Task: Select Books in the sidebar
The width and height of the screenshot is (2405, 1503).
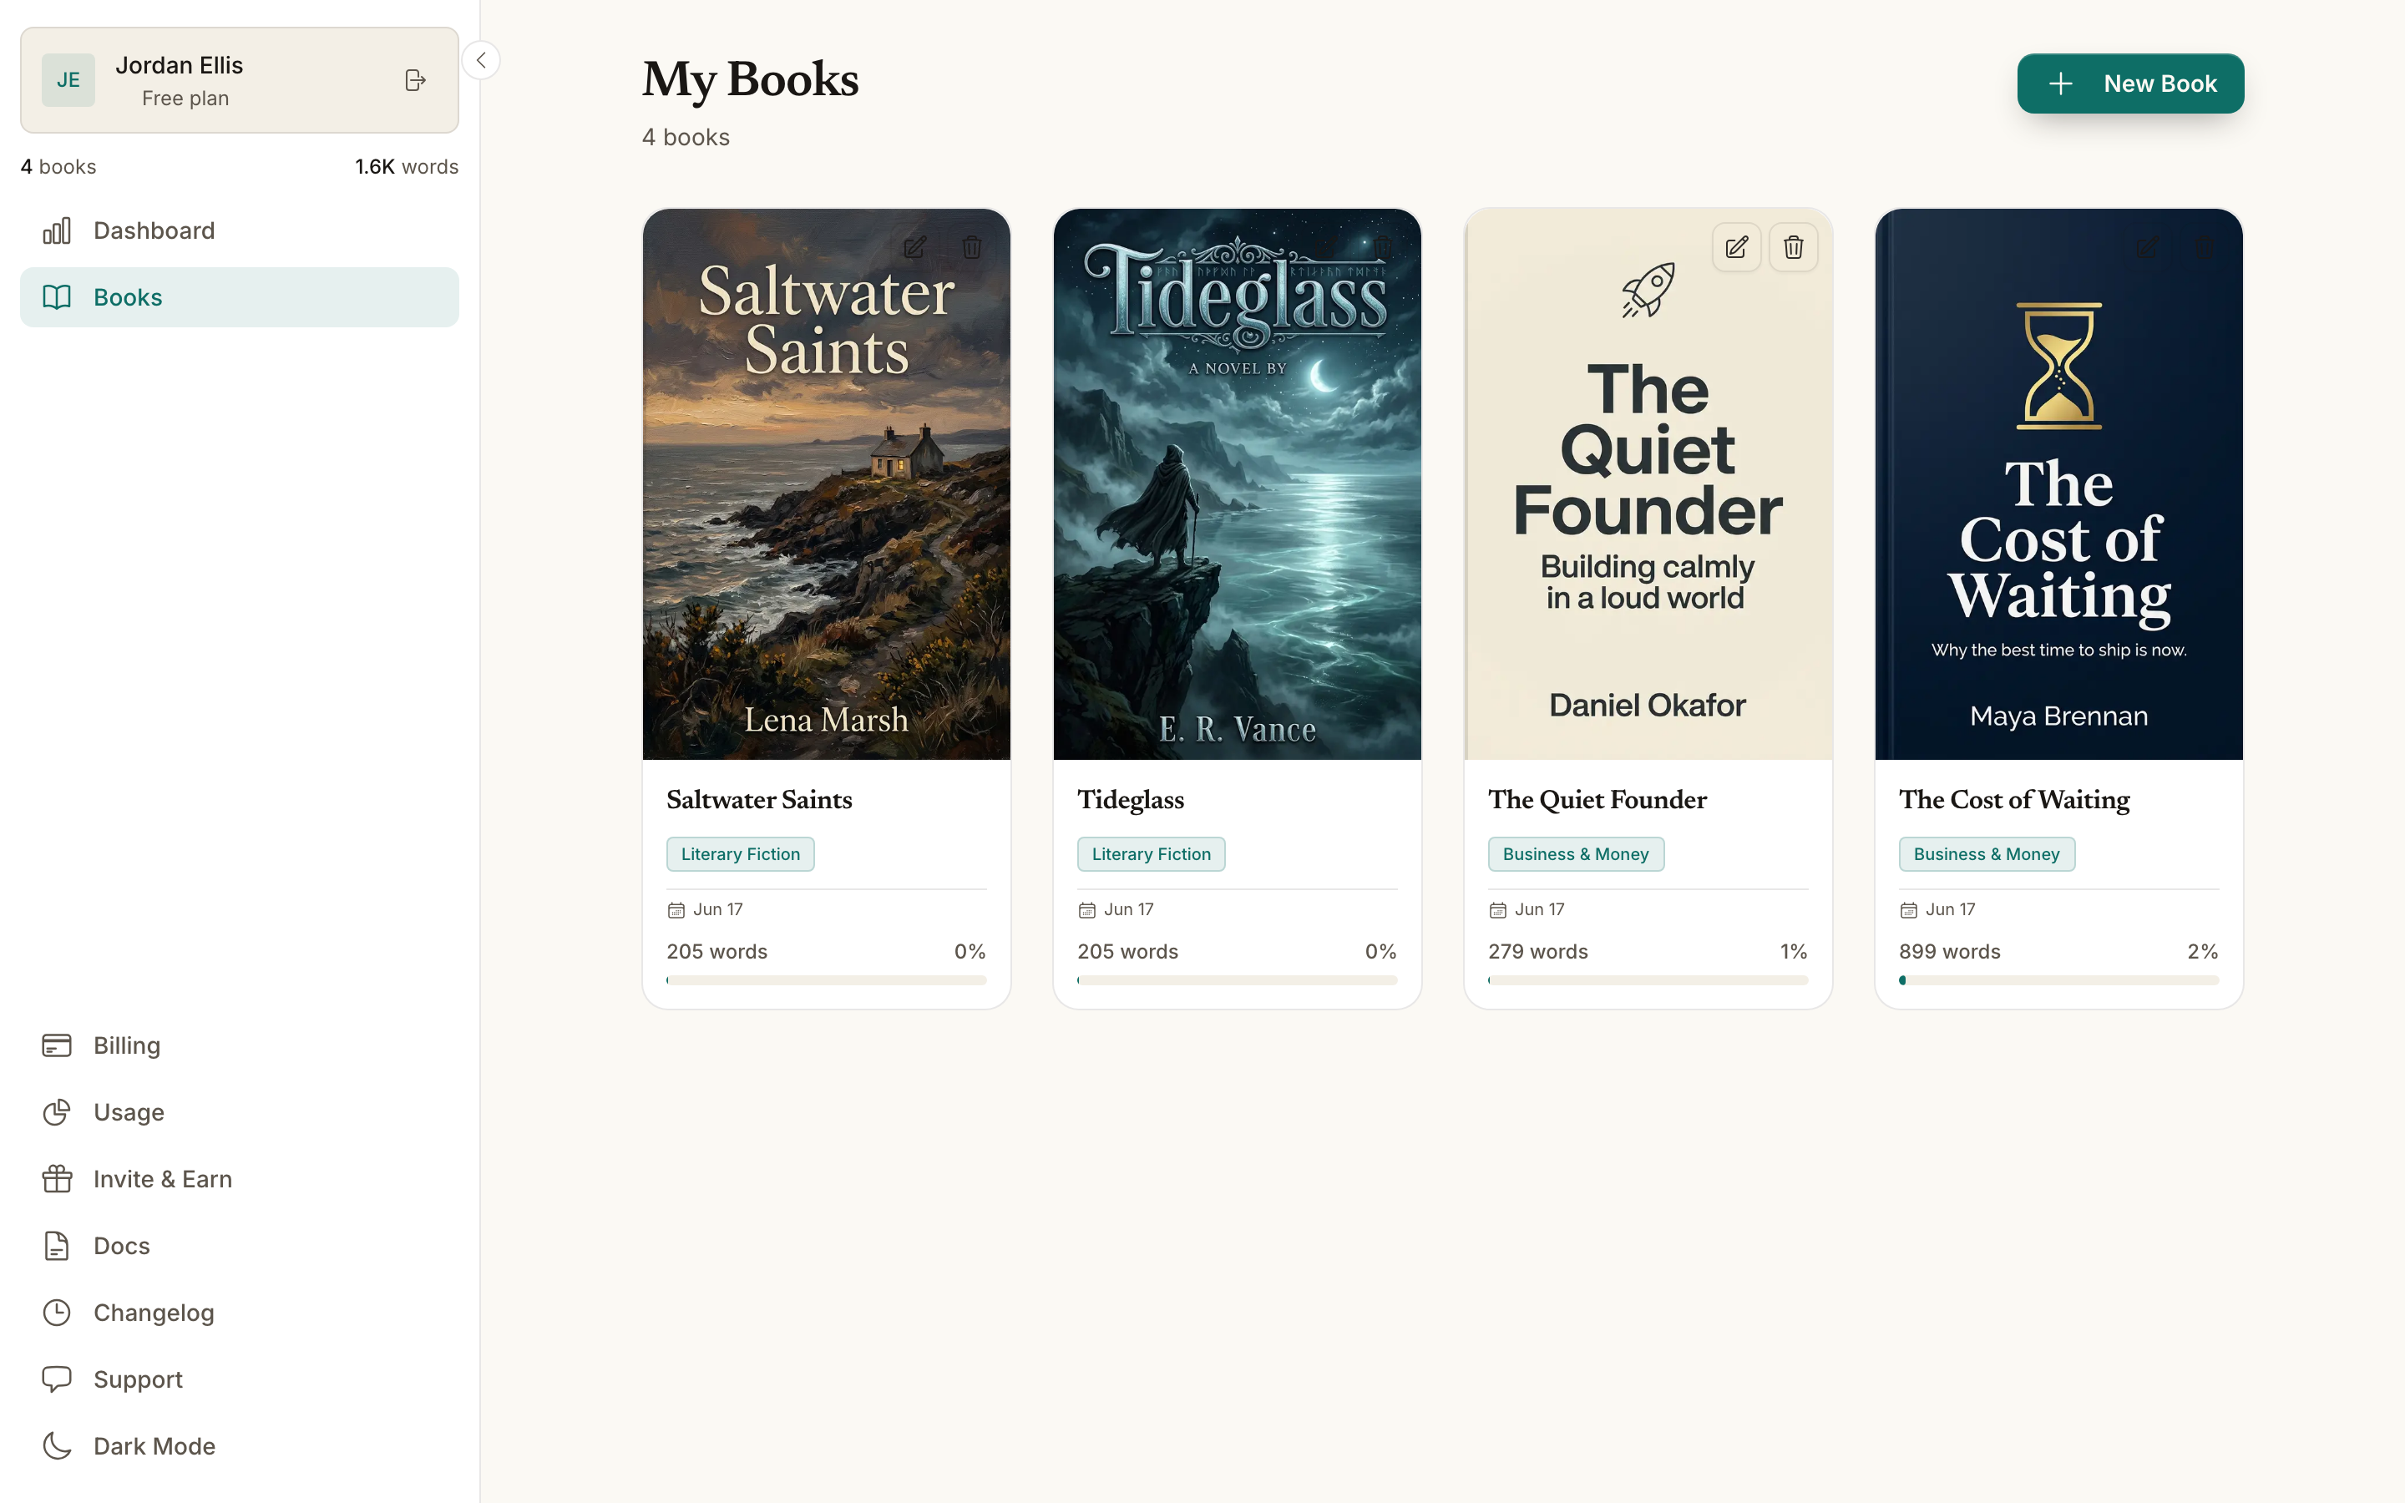Action: pyautogui.click(x=240, y=297)
